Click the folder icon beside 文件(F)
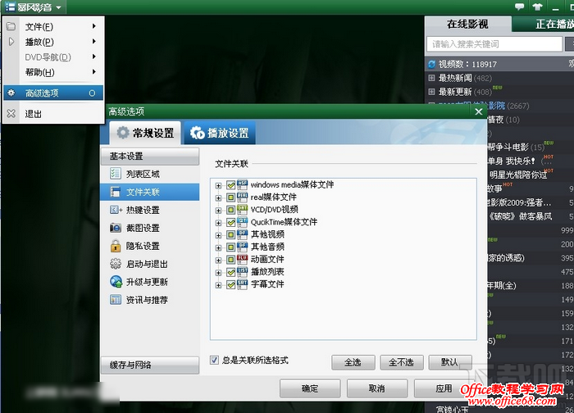574x413 pixels. tap(11, 26)
